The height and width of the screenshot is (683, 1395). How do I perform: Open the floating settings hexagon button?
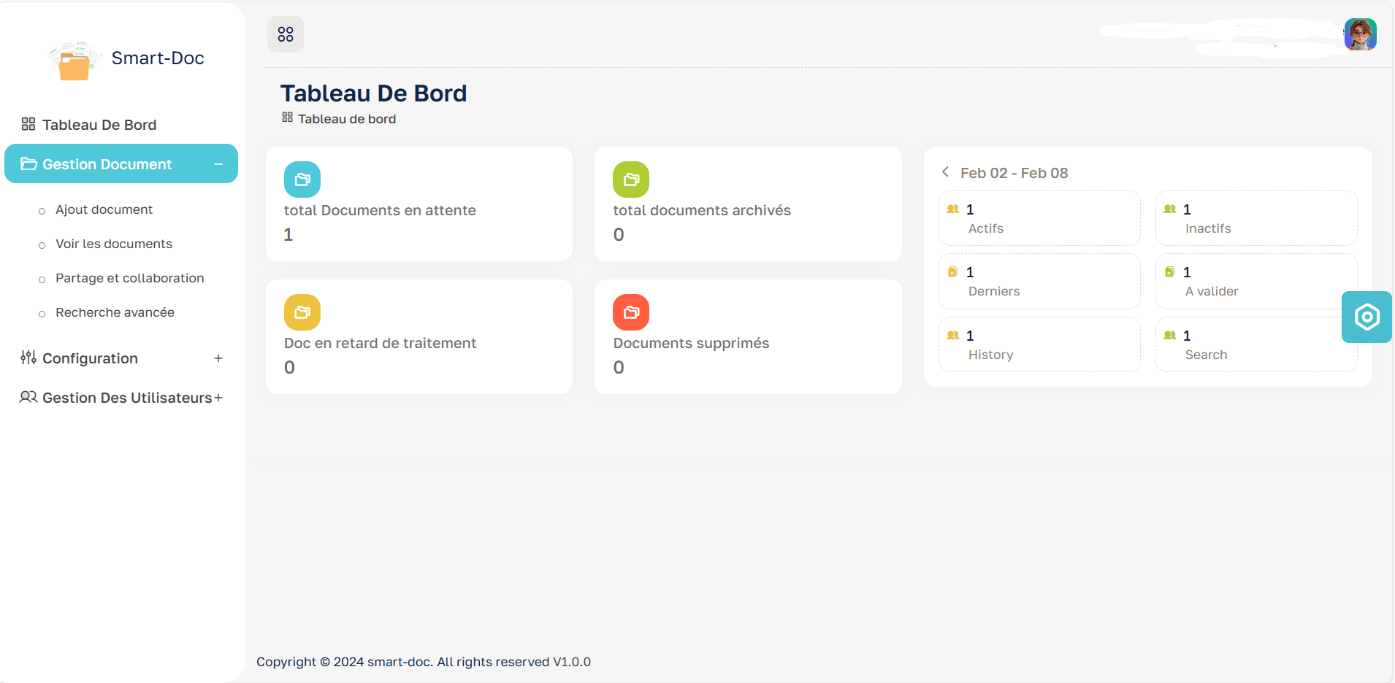tap(1367, 317)
